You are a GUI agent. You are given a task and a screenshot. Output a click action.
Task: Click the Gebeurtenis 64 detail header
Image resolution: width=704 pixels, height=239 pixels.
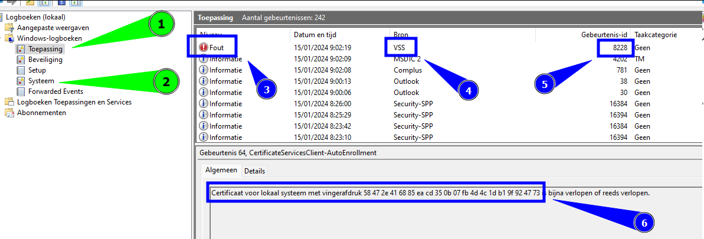click(287, 153)
